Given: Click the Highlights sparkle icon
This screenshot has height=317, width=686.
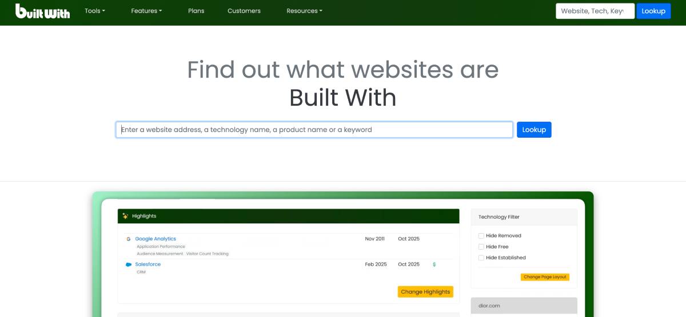Looking at the screenshot, I should [125, 216].
